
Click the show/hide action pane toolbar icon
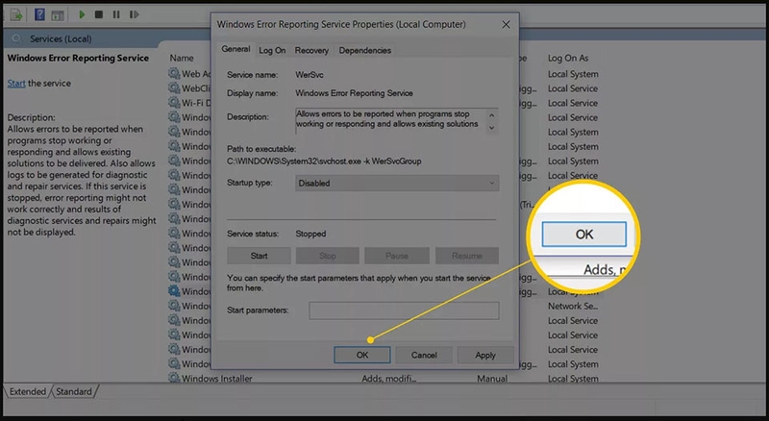58,14
